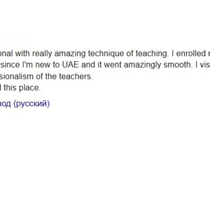Click the word "teachers" in third line

point(76,76)
